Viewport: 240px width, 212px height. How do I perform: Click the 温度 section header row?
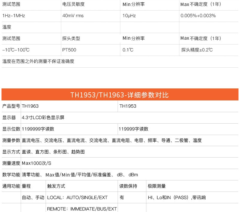point(120,27)
